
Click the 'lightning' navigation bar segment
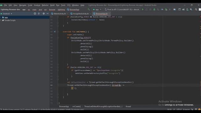pos(61,9)
